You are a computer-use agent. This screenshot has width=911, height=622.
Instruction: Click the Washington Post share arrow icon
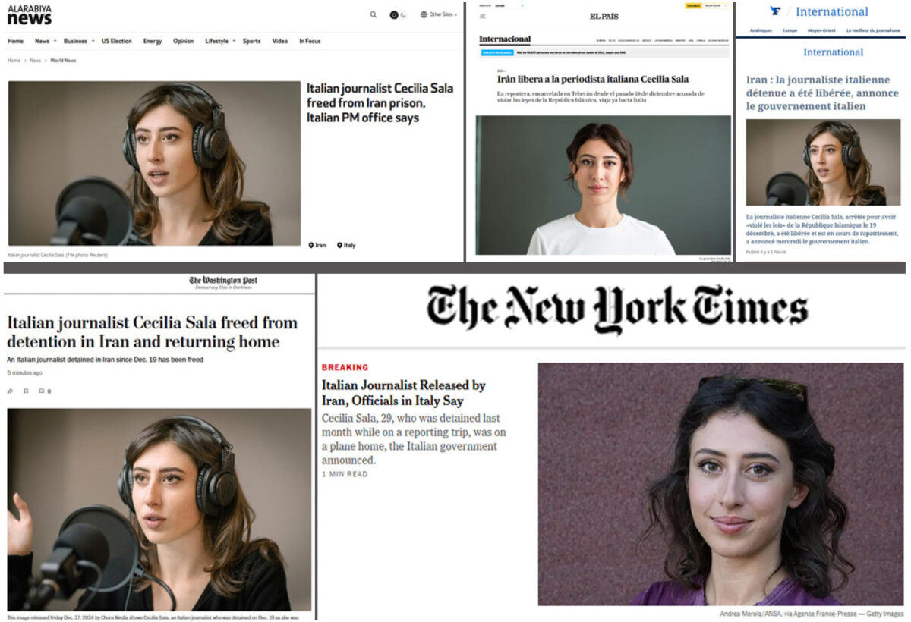pyautogui.click(x=10, y=391)
